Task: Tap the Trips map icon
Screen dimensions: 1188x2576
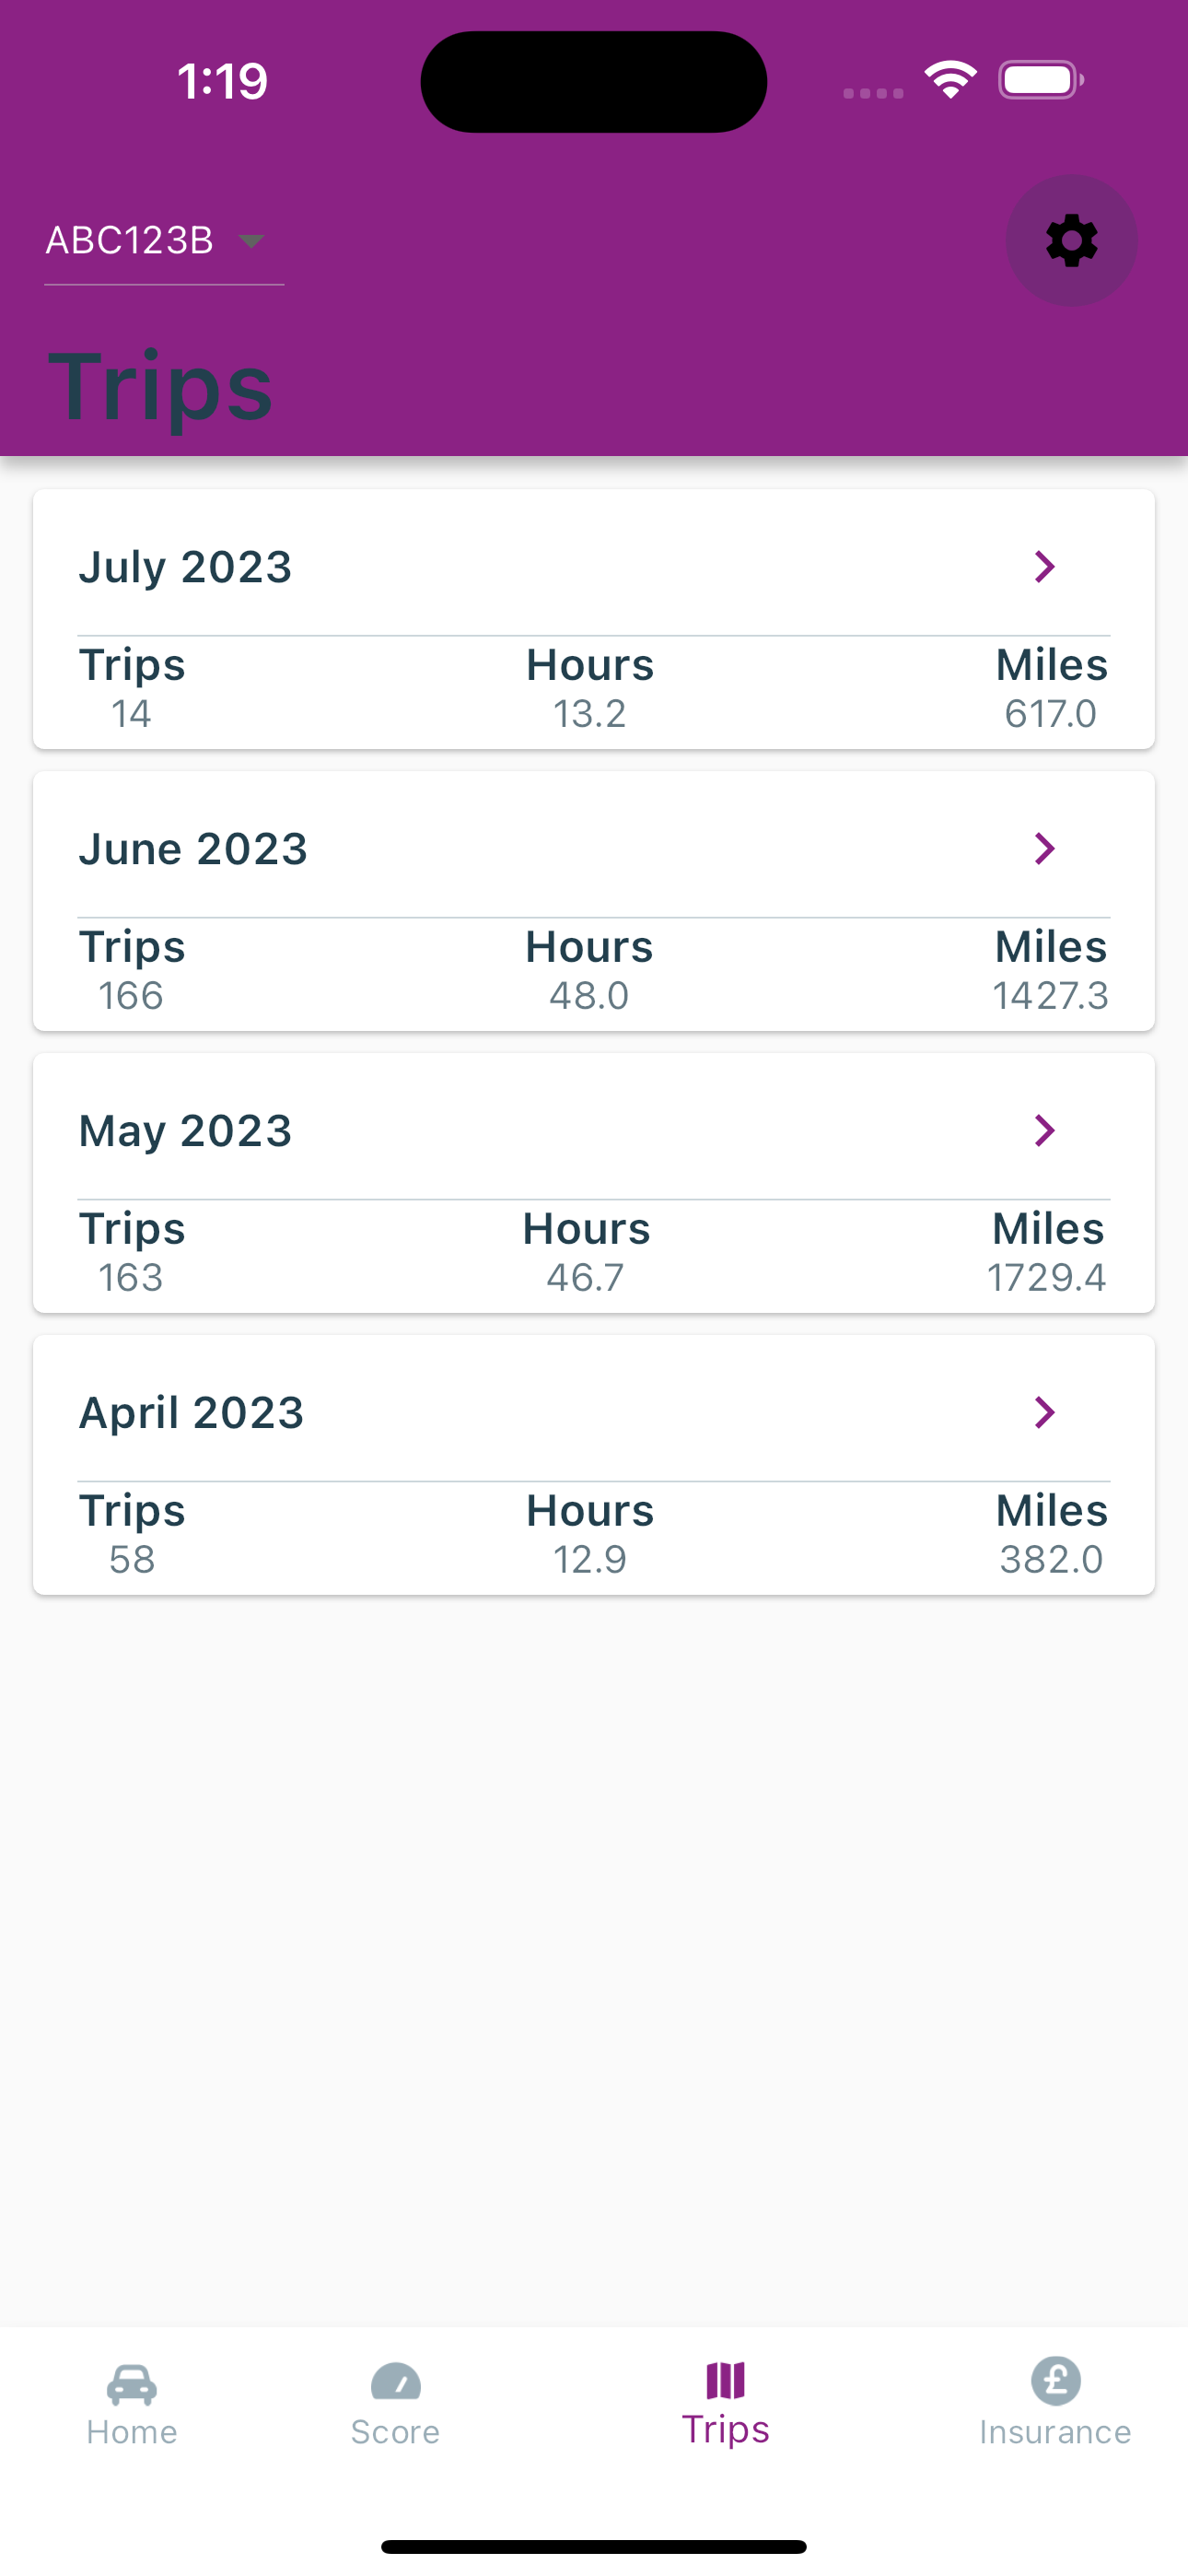Action: (725, 2380)
